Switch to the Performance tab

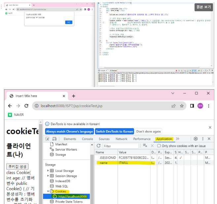142,139
